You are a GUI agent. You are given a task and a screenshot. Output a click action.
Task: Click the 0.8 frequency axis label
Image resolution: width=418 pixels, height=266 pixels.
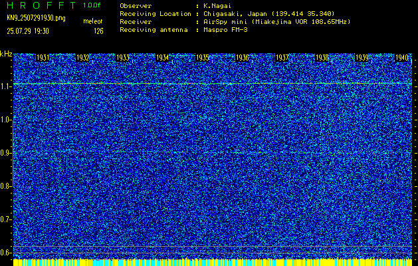(5, 186)
